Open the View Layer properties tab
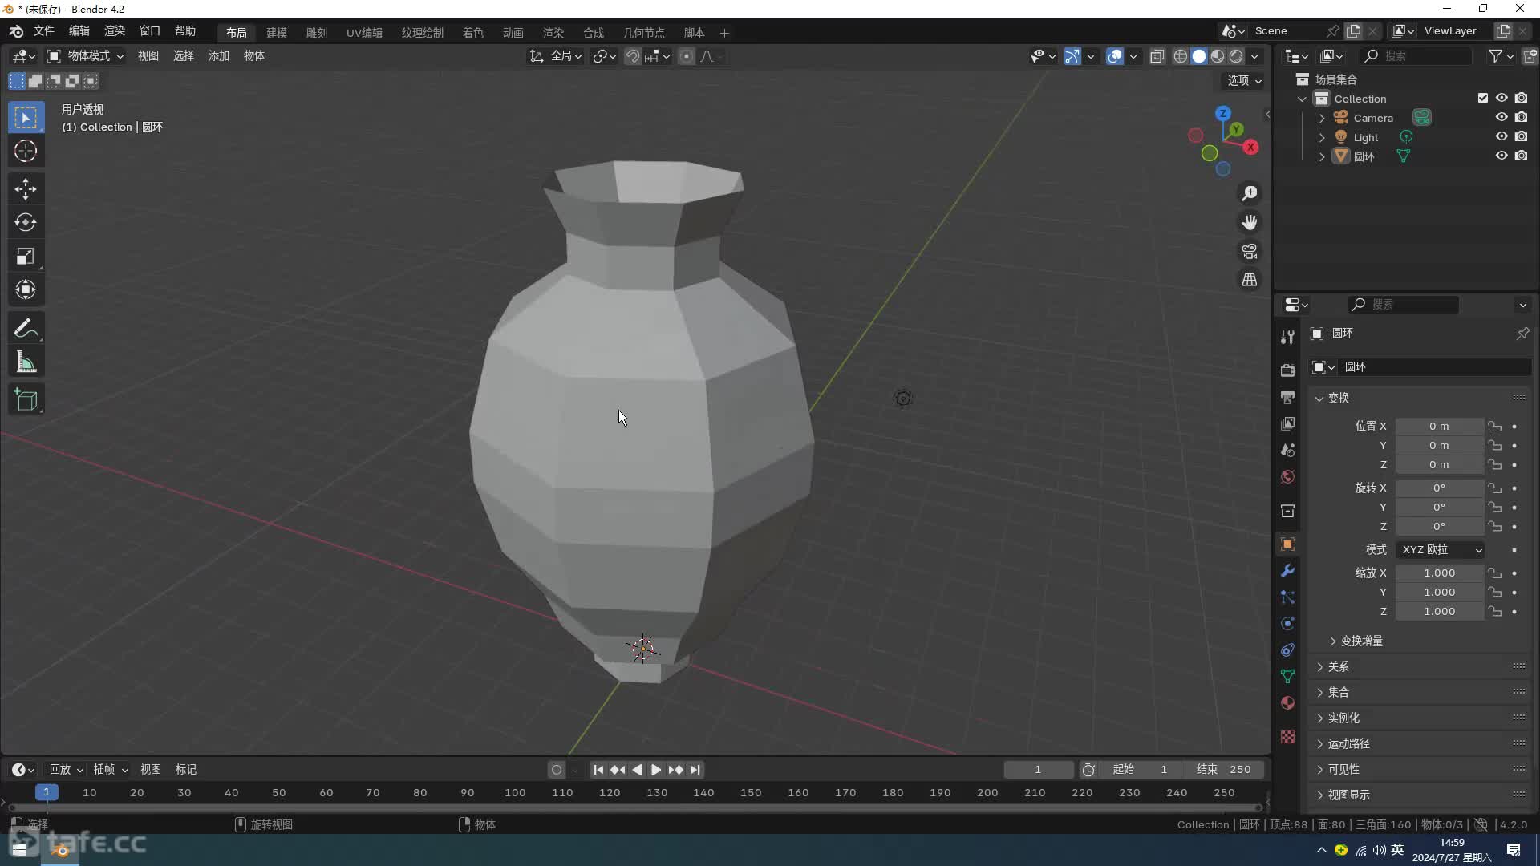 click(1287, 423)
